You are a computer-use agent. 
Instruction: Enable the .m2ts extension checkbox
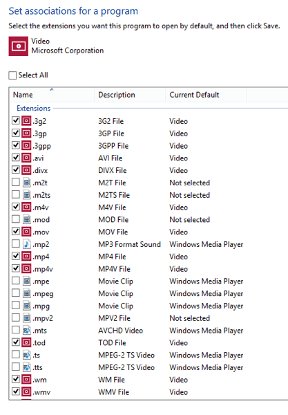click(x=16, y=194)
